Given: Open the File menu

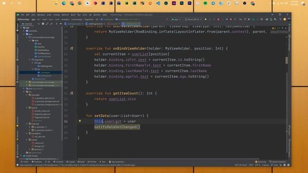Looking at the screenshot, I should pos(23,15).
